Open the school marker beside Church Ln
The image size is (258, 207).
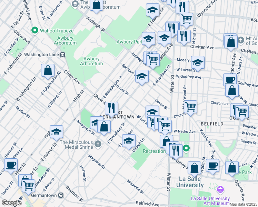129,141
